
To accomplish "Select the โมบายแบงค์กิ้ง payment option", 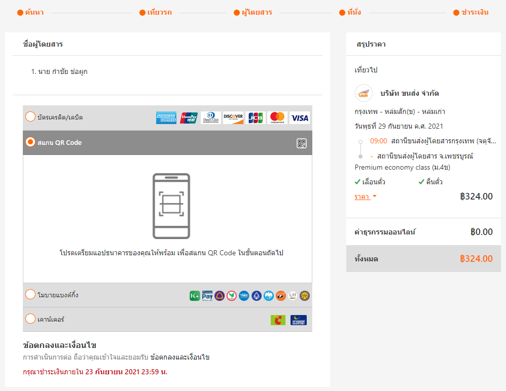I will tap(30, 294).
